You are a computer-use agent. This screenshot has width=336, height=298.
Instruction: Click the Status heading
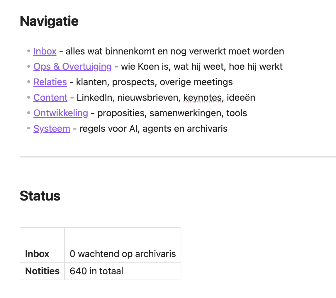[x=40, y=196]
